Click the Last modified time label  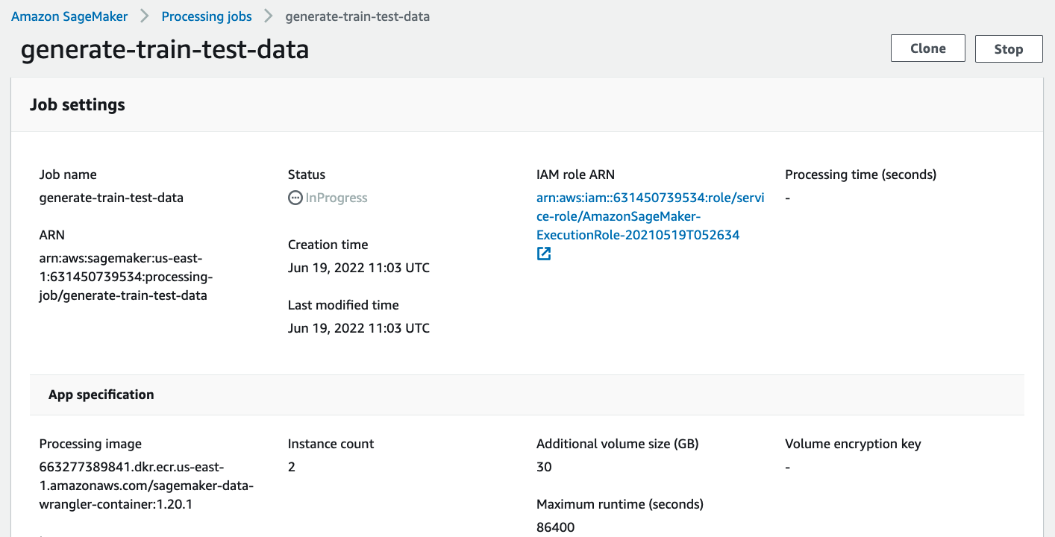[x=343, y=305]
